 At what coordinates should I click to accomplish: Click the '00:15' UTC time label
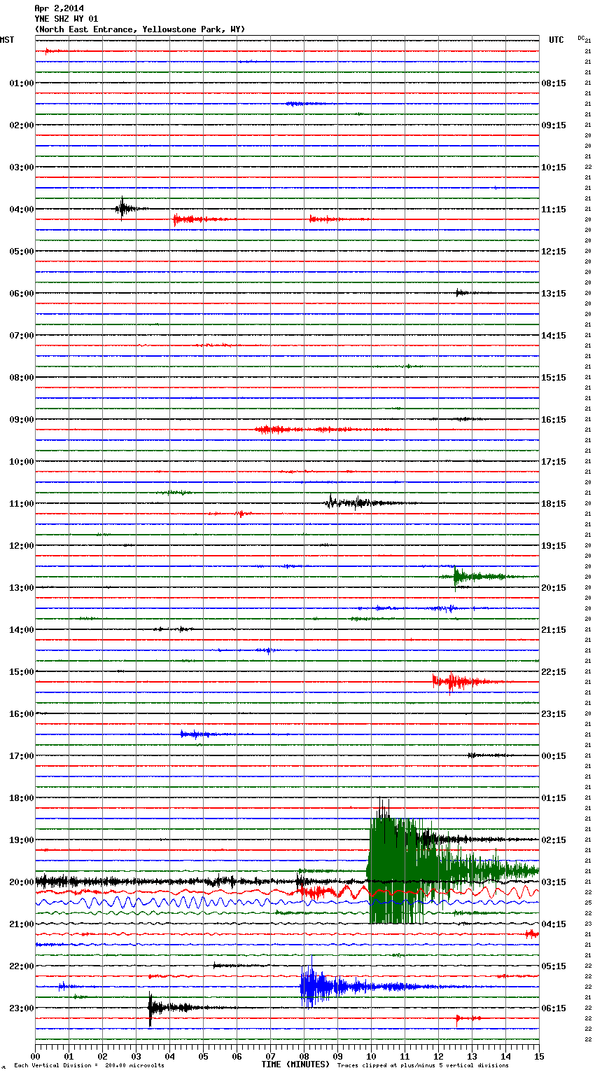tap(554, 756)
